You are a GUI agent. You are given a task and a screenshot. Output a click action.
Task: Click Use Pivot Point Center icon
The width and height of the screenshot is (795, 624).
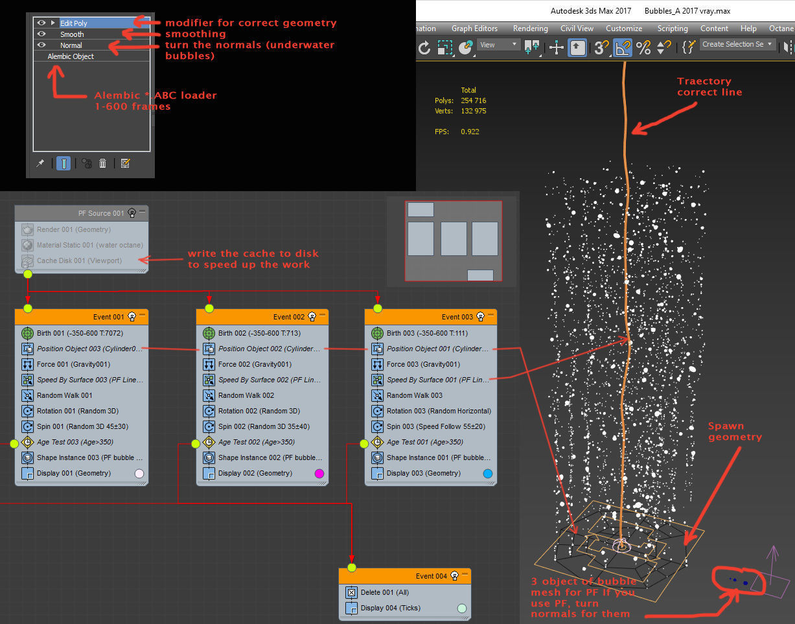[x=533, y=47]
